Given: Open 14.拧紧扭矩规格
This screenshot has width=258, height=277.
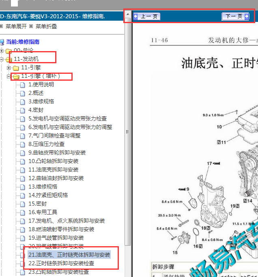Looking at the screenshot, I should (x=48, y=195).
